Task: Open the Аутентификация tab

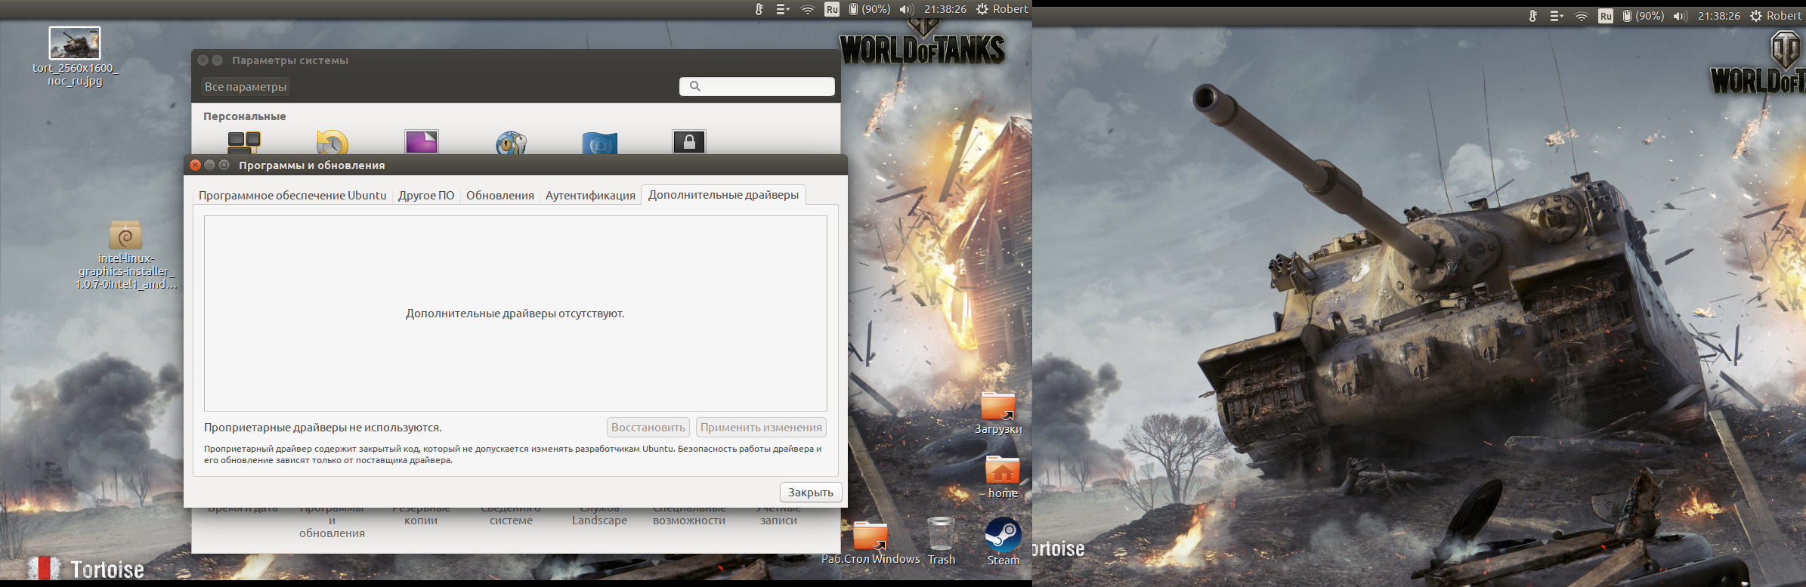Action: pyautogui.click(x=590, y=196)
